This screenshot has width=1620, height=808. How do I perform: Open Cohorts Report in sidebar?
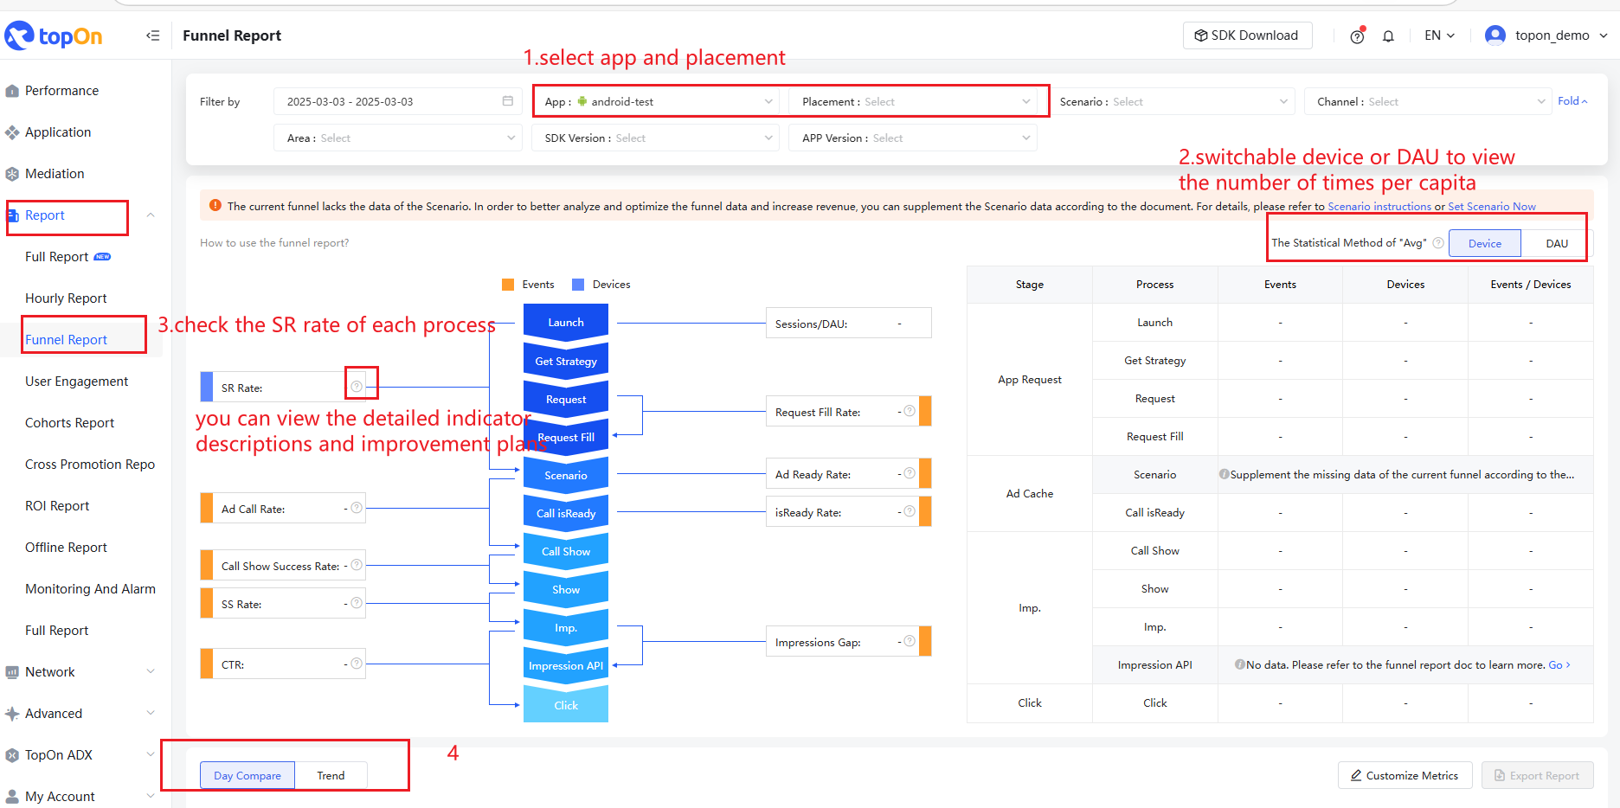tap(69, 423)
